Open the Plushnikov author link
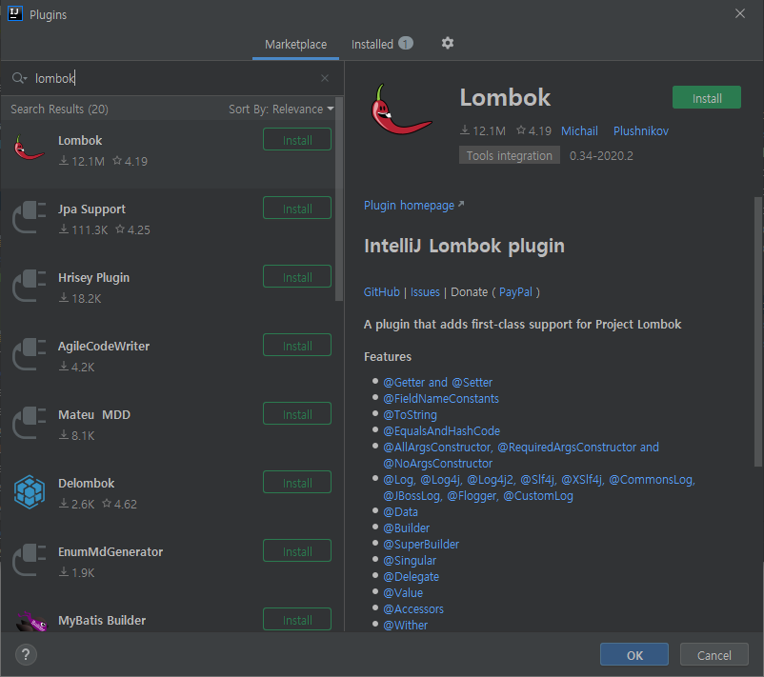Screen dimensions: 764x677 point(641,131)
